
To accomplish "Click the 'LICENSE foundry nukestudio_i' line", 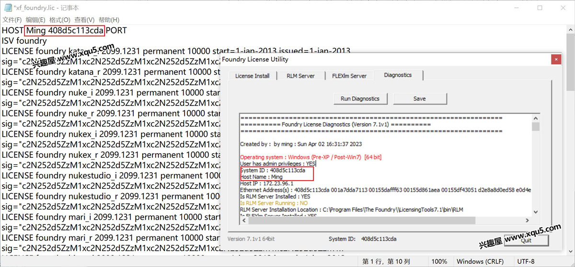I will tap(111, 175).
